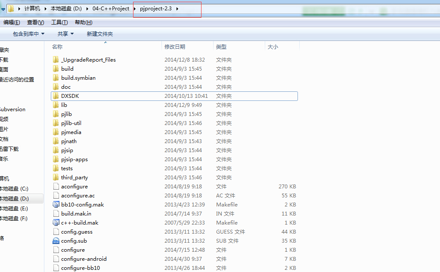
Task: Select the aconfigure.ac file icon
Action: click(x=56, y=195)
